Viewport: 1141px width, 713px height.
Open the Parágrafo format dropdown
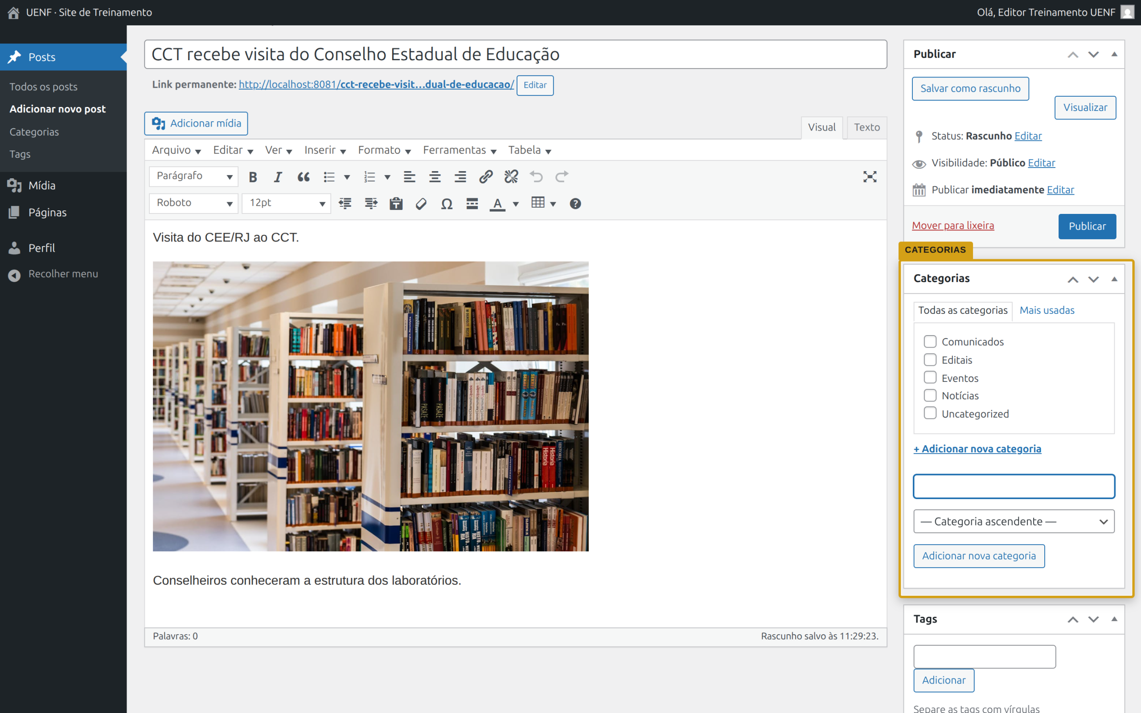point(194,176)
